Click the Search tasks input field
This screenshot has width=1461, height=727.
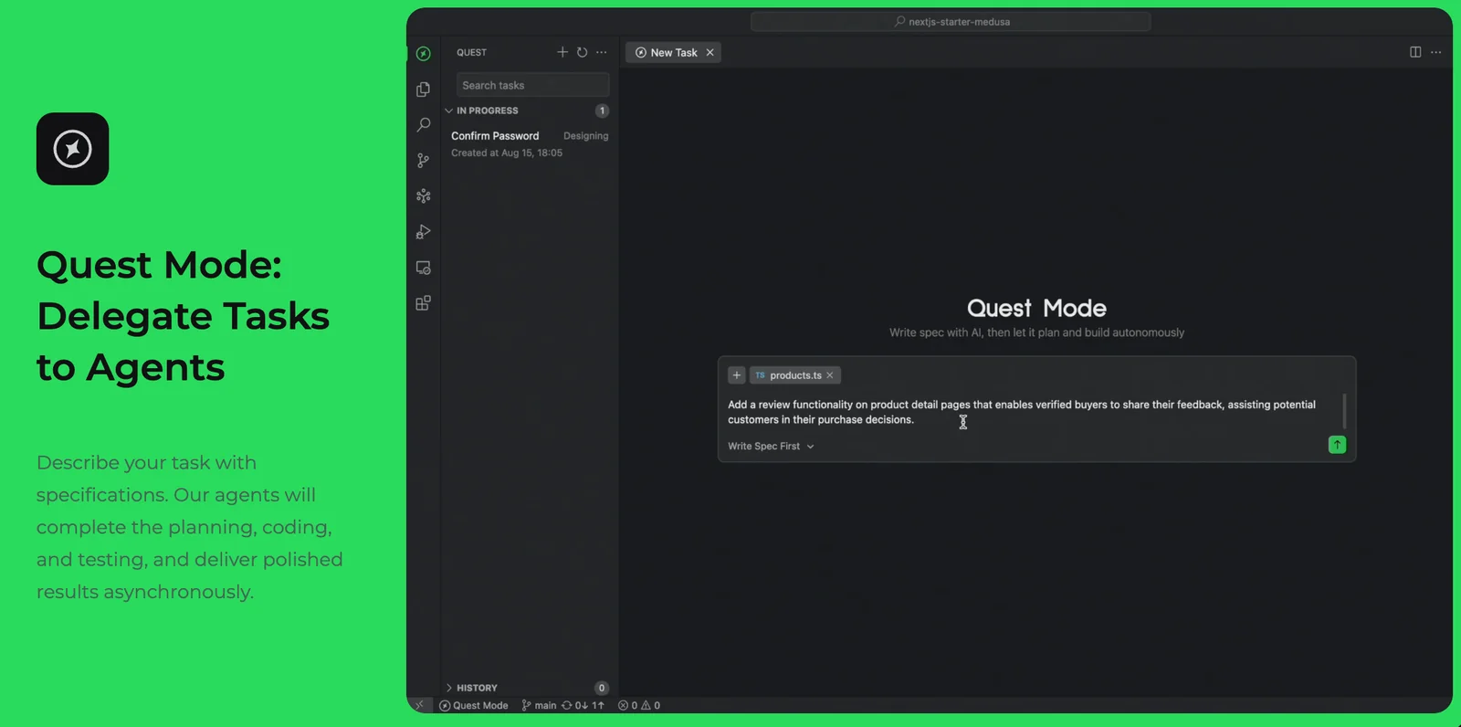pos(532,85)
